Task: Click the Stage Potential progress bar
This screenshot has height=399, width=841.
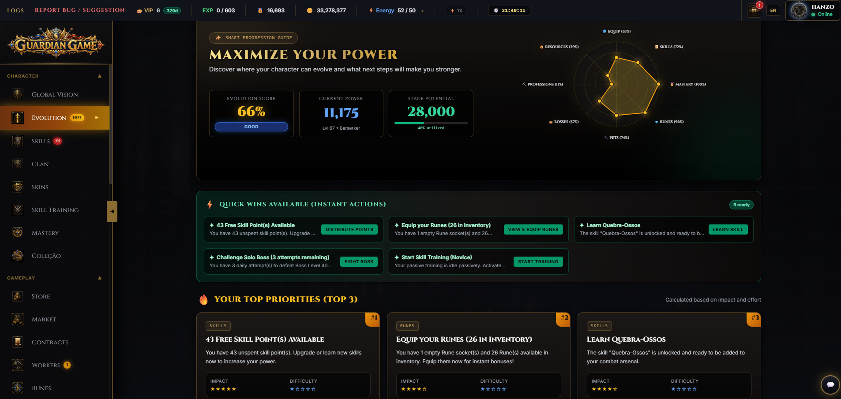Action: (x=431, y=123)
